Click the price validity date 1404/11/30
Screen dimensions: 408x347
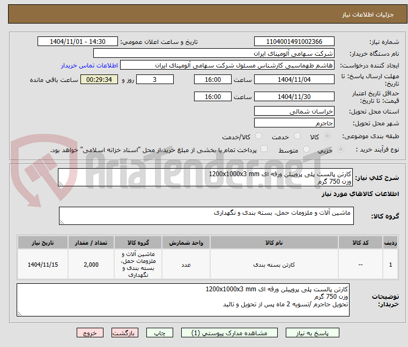tap(294, 97)
